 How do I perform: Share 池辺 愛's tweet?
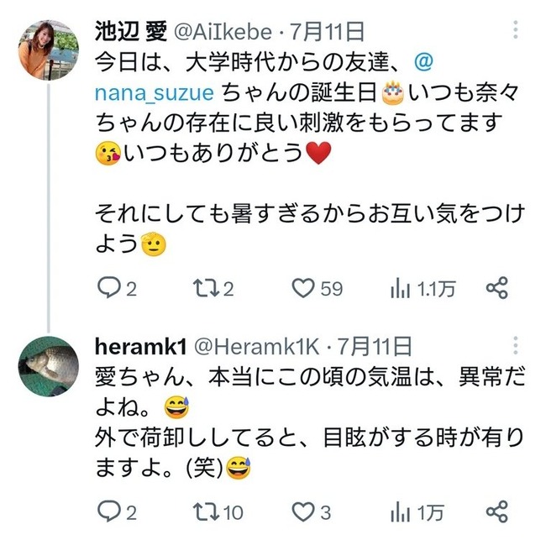(497, 288)
